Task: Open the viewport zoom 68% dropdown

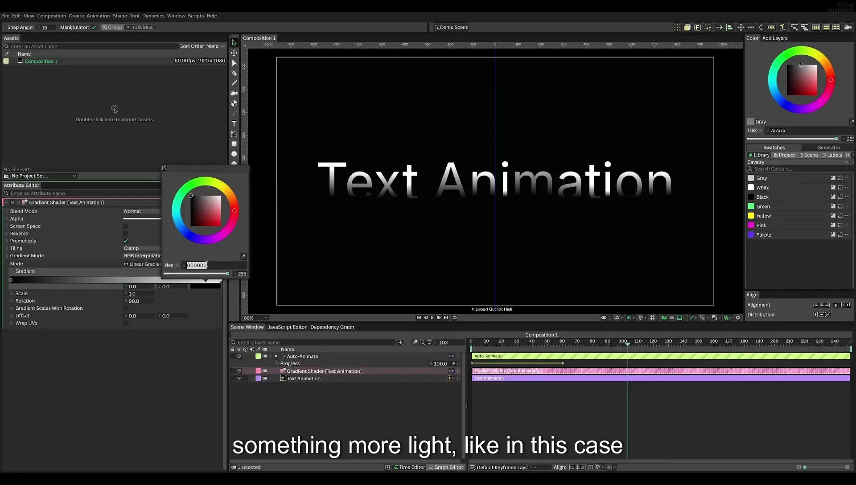Action: point(256,318)
